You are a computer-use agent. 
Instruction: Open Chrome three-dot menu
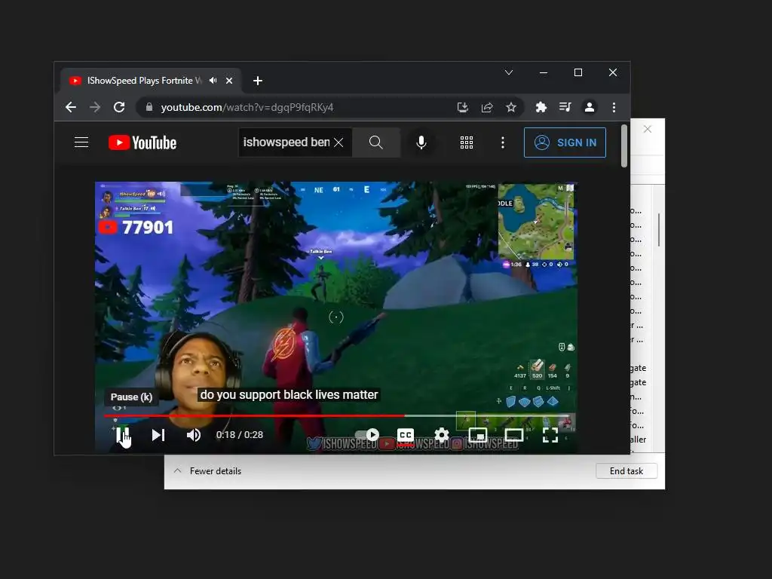[614, 107]
